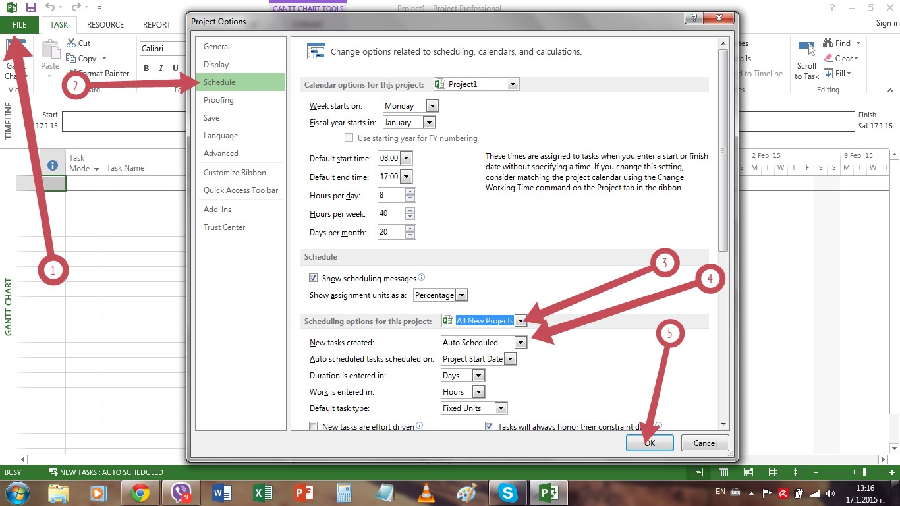Select Schedule in Project Options sidebar
Image resolution: width=900 pixels, height=506 pixels.
coord(240,82)
